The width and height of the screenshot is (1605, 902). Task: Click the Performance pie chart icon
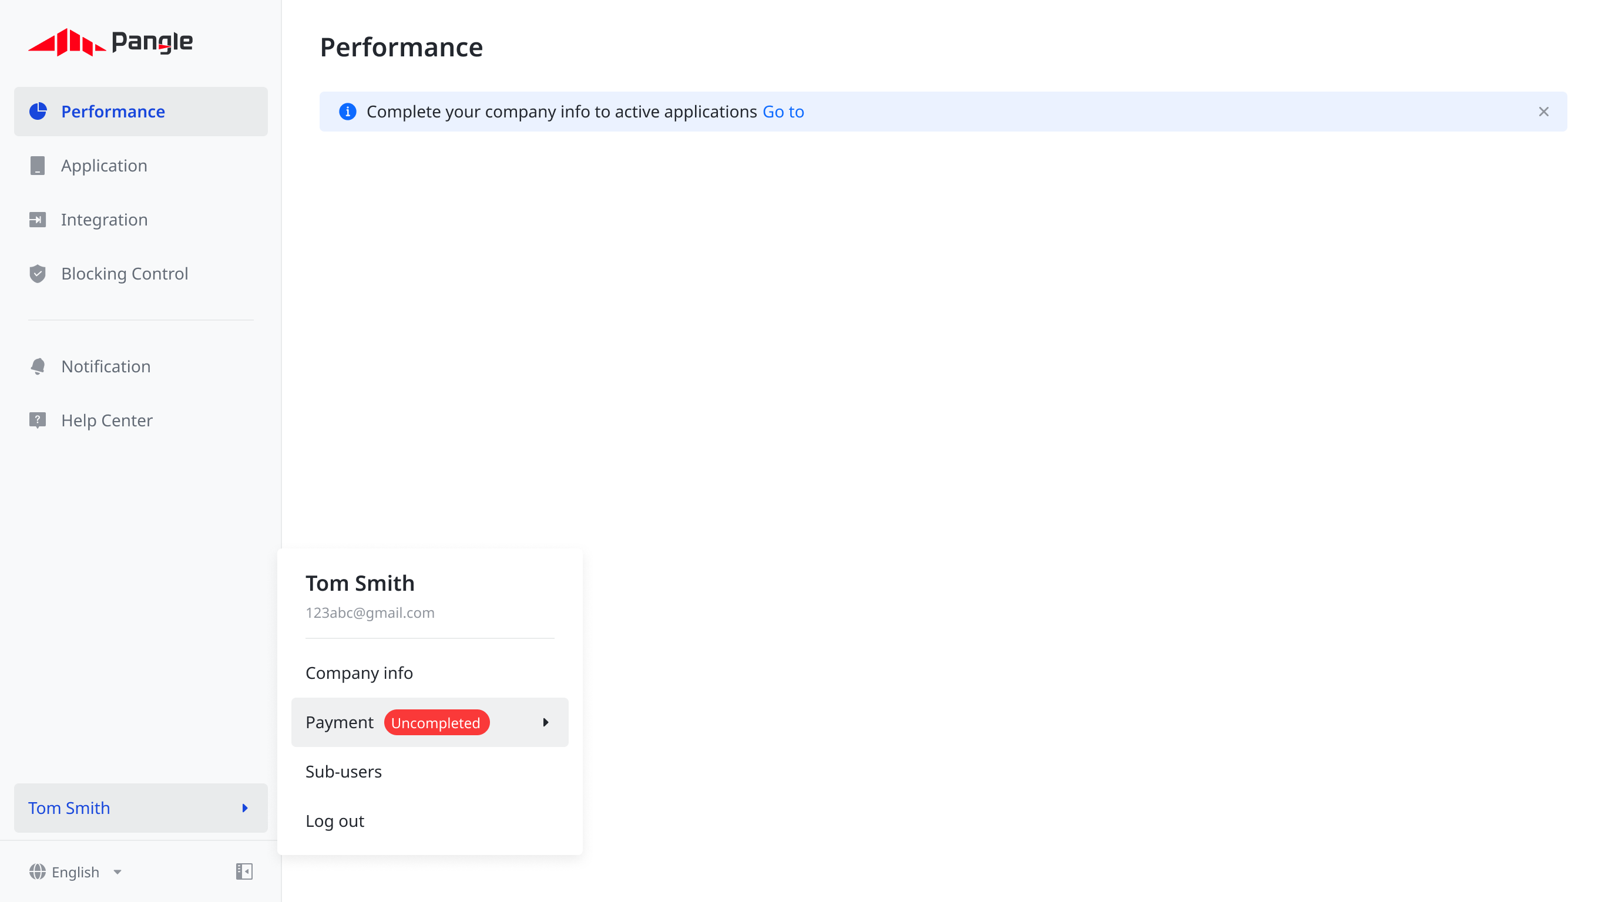pos(38,112)
